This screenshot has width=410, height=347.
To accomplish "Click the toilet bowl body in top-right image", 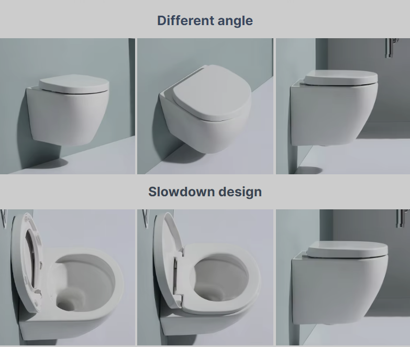I will point(334,115).
